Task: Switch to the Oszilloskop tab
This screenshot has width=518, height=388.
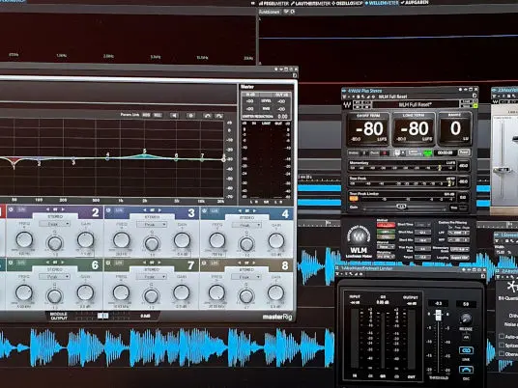Action: (347, 3)
